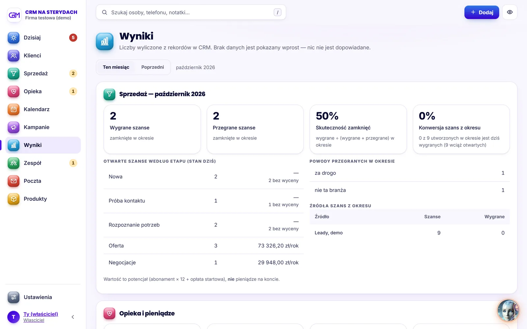The height and width of the screenshot is (329, 527).
Task: Click the Wyniki page header chart icon
Action: click(105, 41)
